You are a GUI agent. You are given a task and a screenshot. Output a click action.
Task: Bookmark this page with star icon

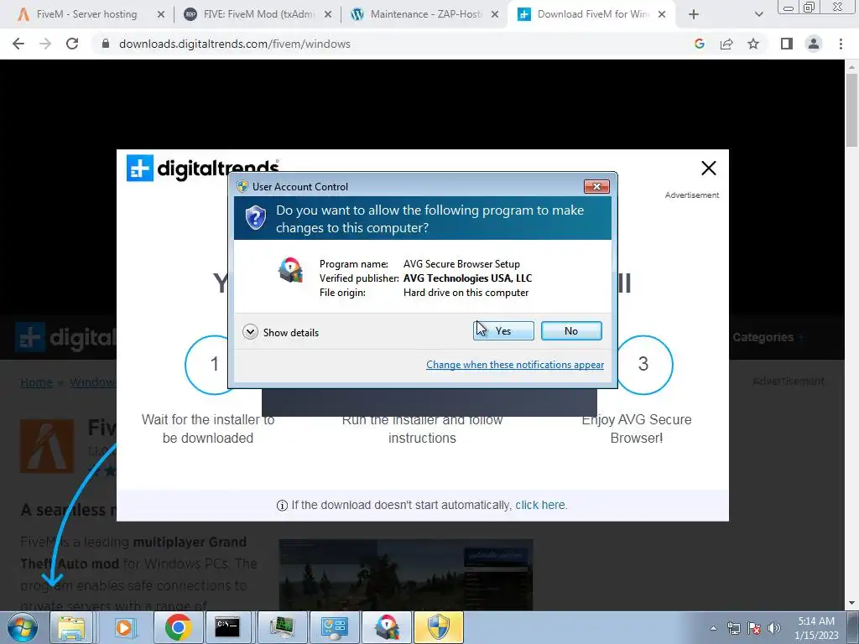(753, 44)
